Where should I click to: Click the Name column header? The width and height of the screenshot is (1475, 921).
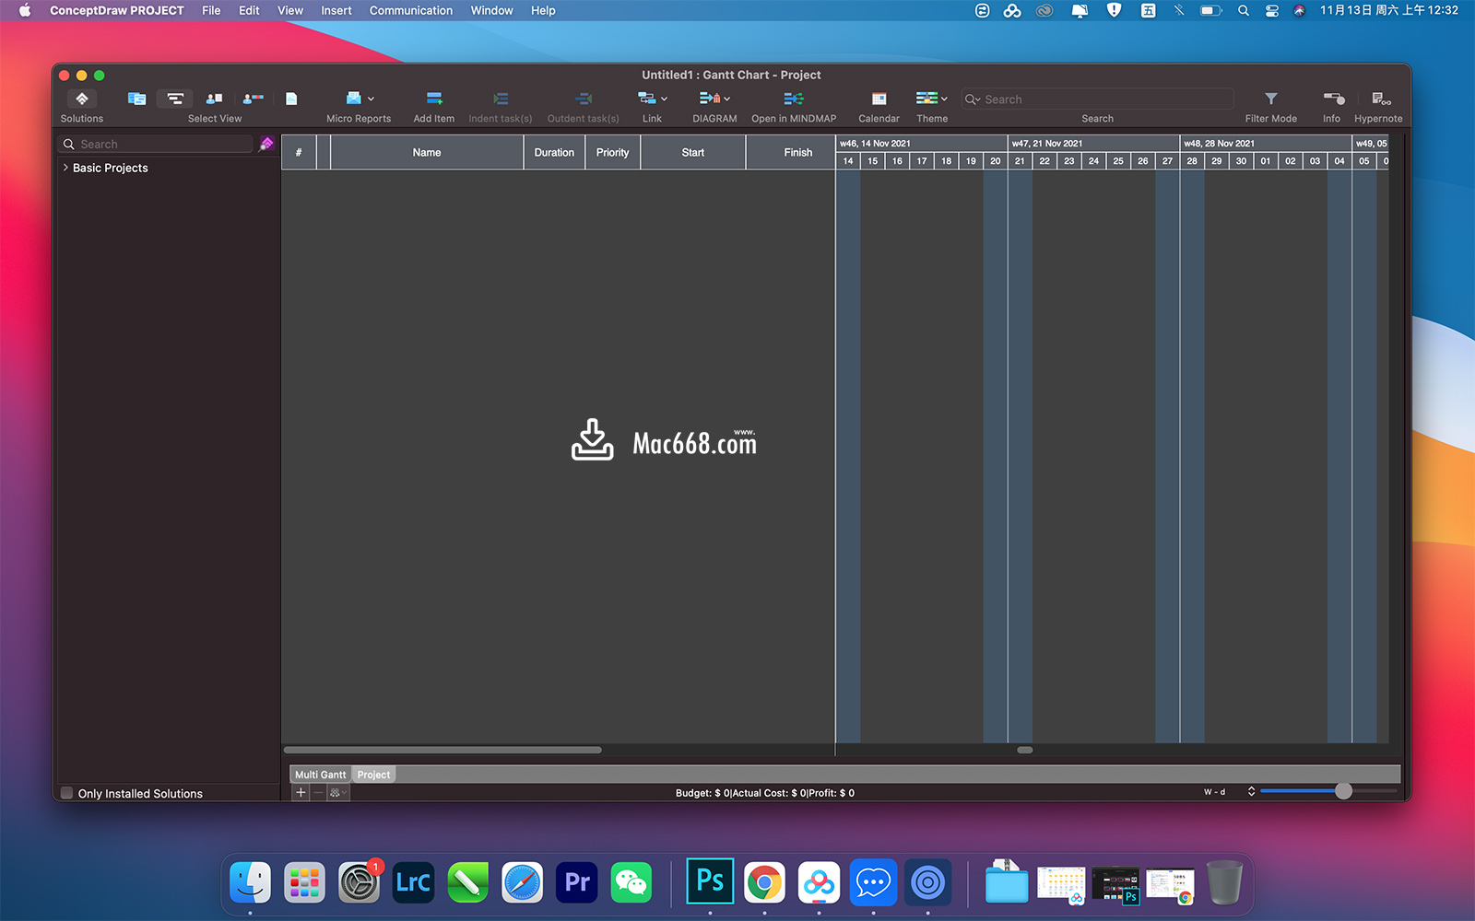(427, 152)
